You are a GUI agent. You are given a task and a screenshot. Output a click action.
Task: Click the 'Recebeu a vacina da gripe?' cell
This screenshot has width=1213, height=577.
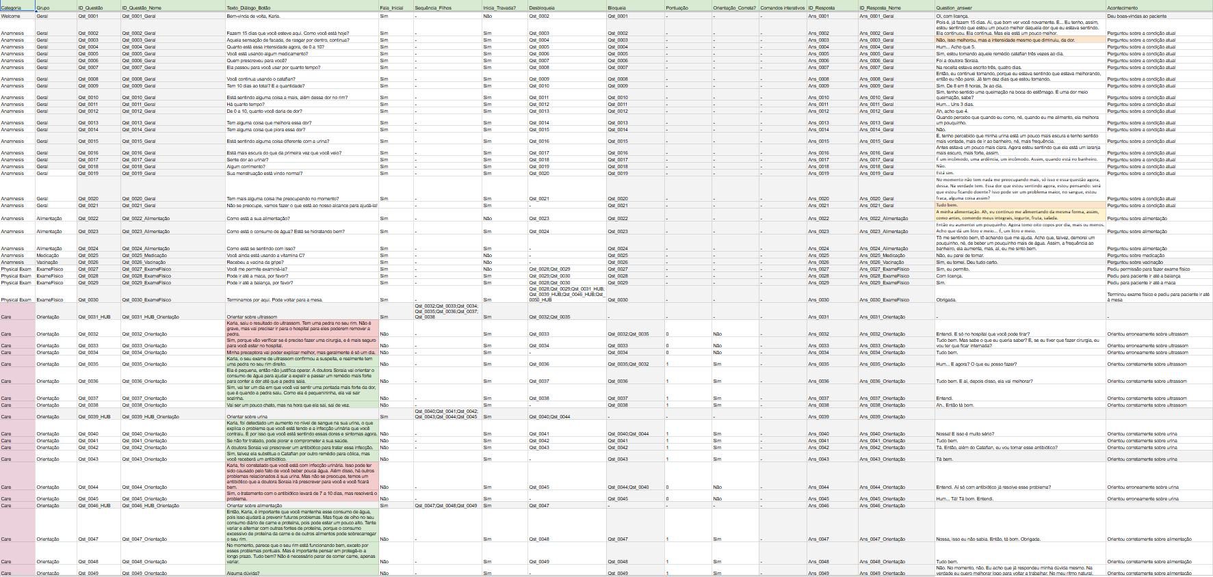[302, 263]
